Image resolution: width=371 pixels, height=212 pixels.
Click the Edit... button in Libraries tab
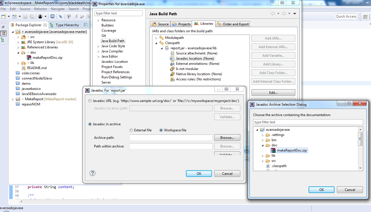273,93
